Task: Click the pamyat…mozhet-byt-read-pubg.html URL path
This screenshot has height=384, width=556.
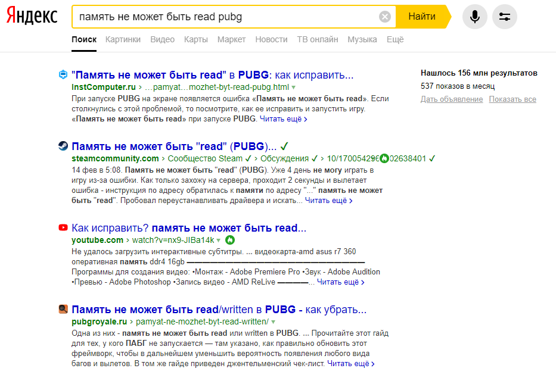Action: (x=217, y=87)
